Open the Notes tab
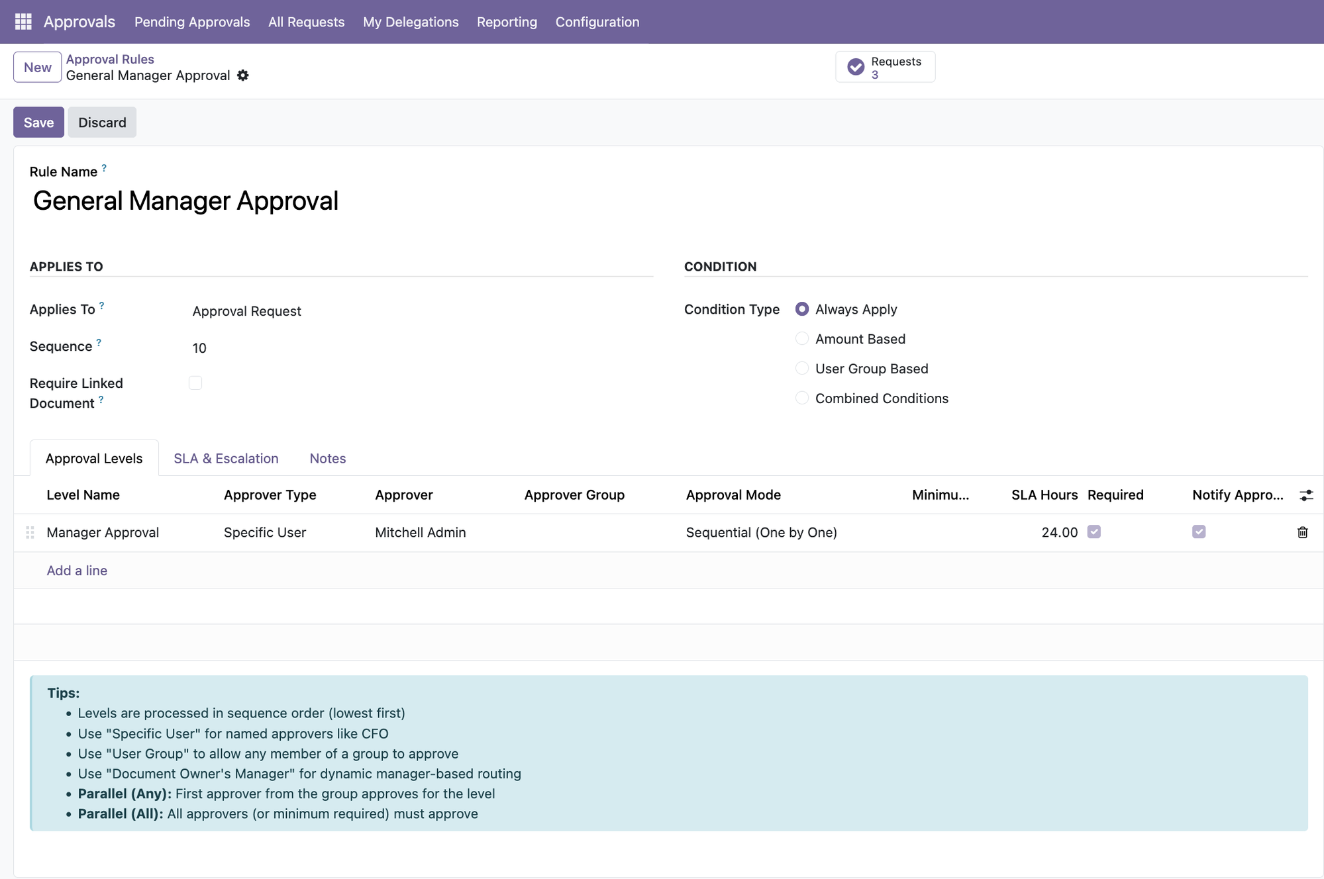This screenshot has height=879, width=1324. pos(327,458)
